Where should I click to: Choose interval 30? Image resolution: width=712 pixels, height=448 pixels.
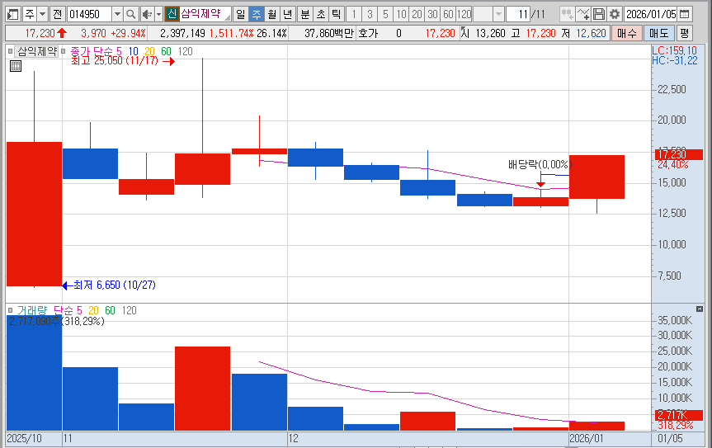point(432,15)
